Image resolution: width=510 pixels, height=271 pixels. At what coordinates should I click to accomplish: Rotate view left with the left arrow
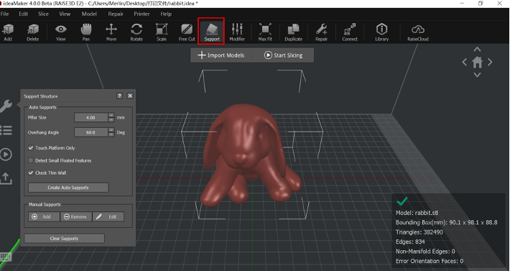[x=465, y=62]
